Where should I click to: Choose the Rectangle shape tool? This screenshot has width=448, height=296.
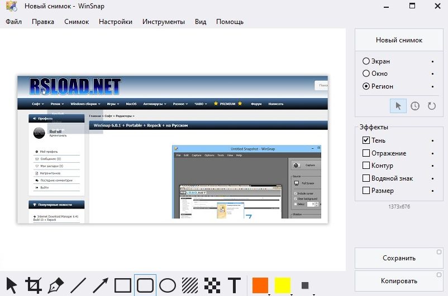pyautogui.click(x=122, y=285)
